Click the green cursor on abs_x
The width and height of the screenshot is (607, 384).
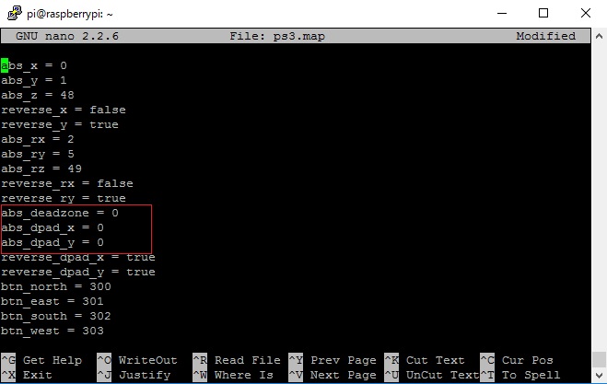[5, 65]
